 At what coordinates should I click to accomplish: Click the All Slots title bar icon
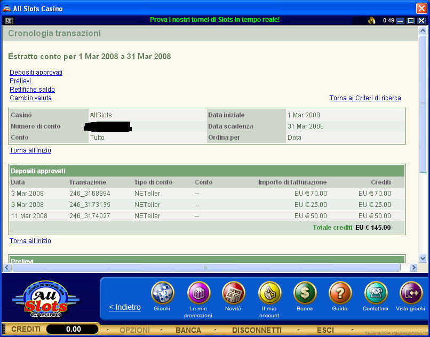(x=6, y=9)
